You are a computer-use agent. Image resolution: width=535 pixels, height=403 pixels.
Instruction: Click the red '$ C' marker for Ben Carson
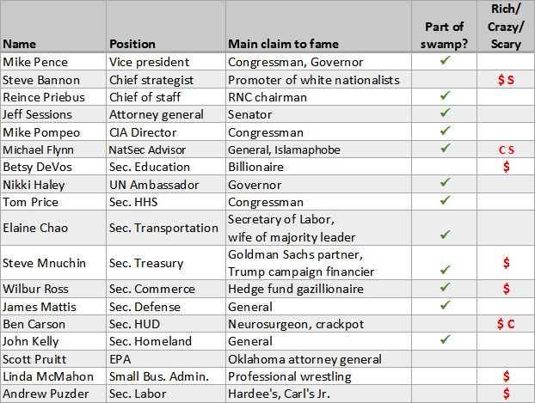point(506,324)
